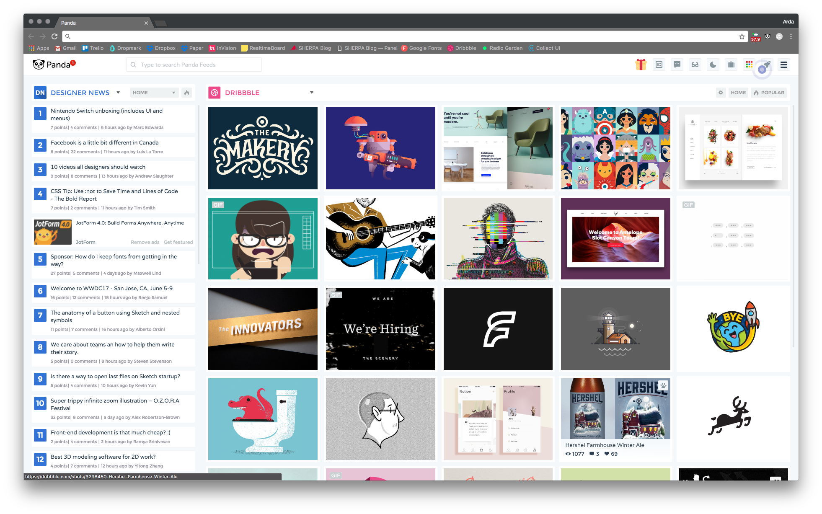Open the JotForm 4.0 ad thumbnail
The width and height of the screenshot is (822, 514).
(53, 232)
